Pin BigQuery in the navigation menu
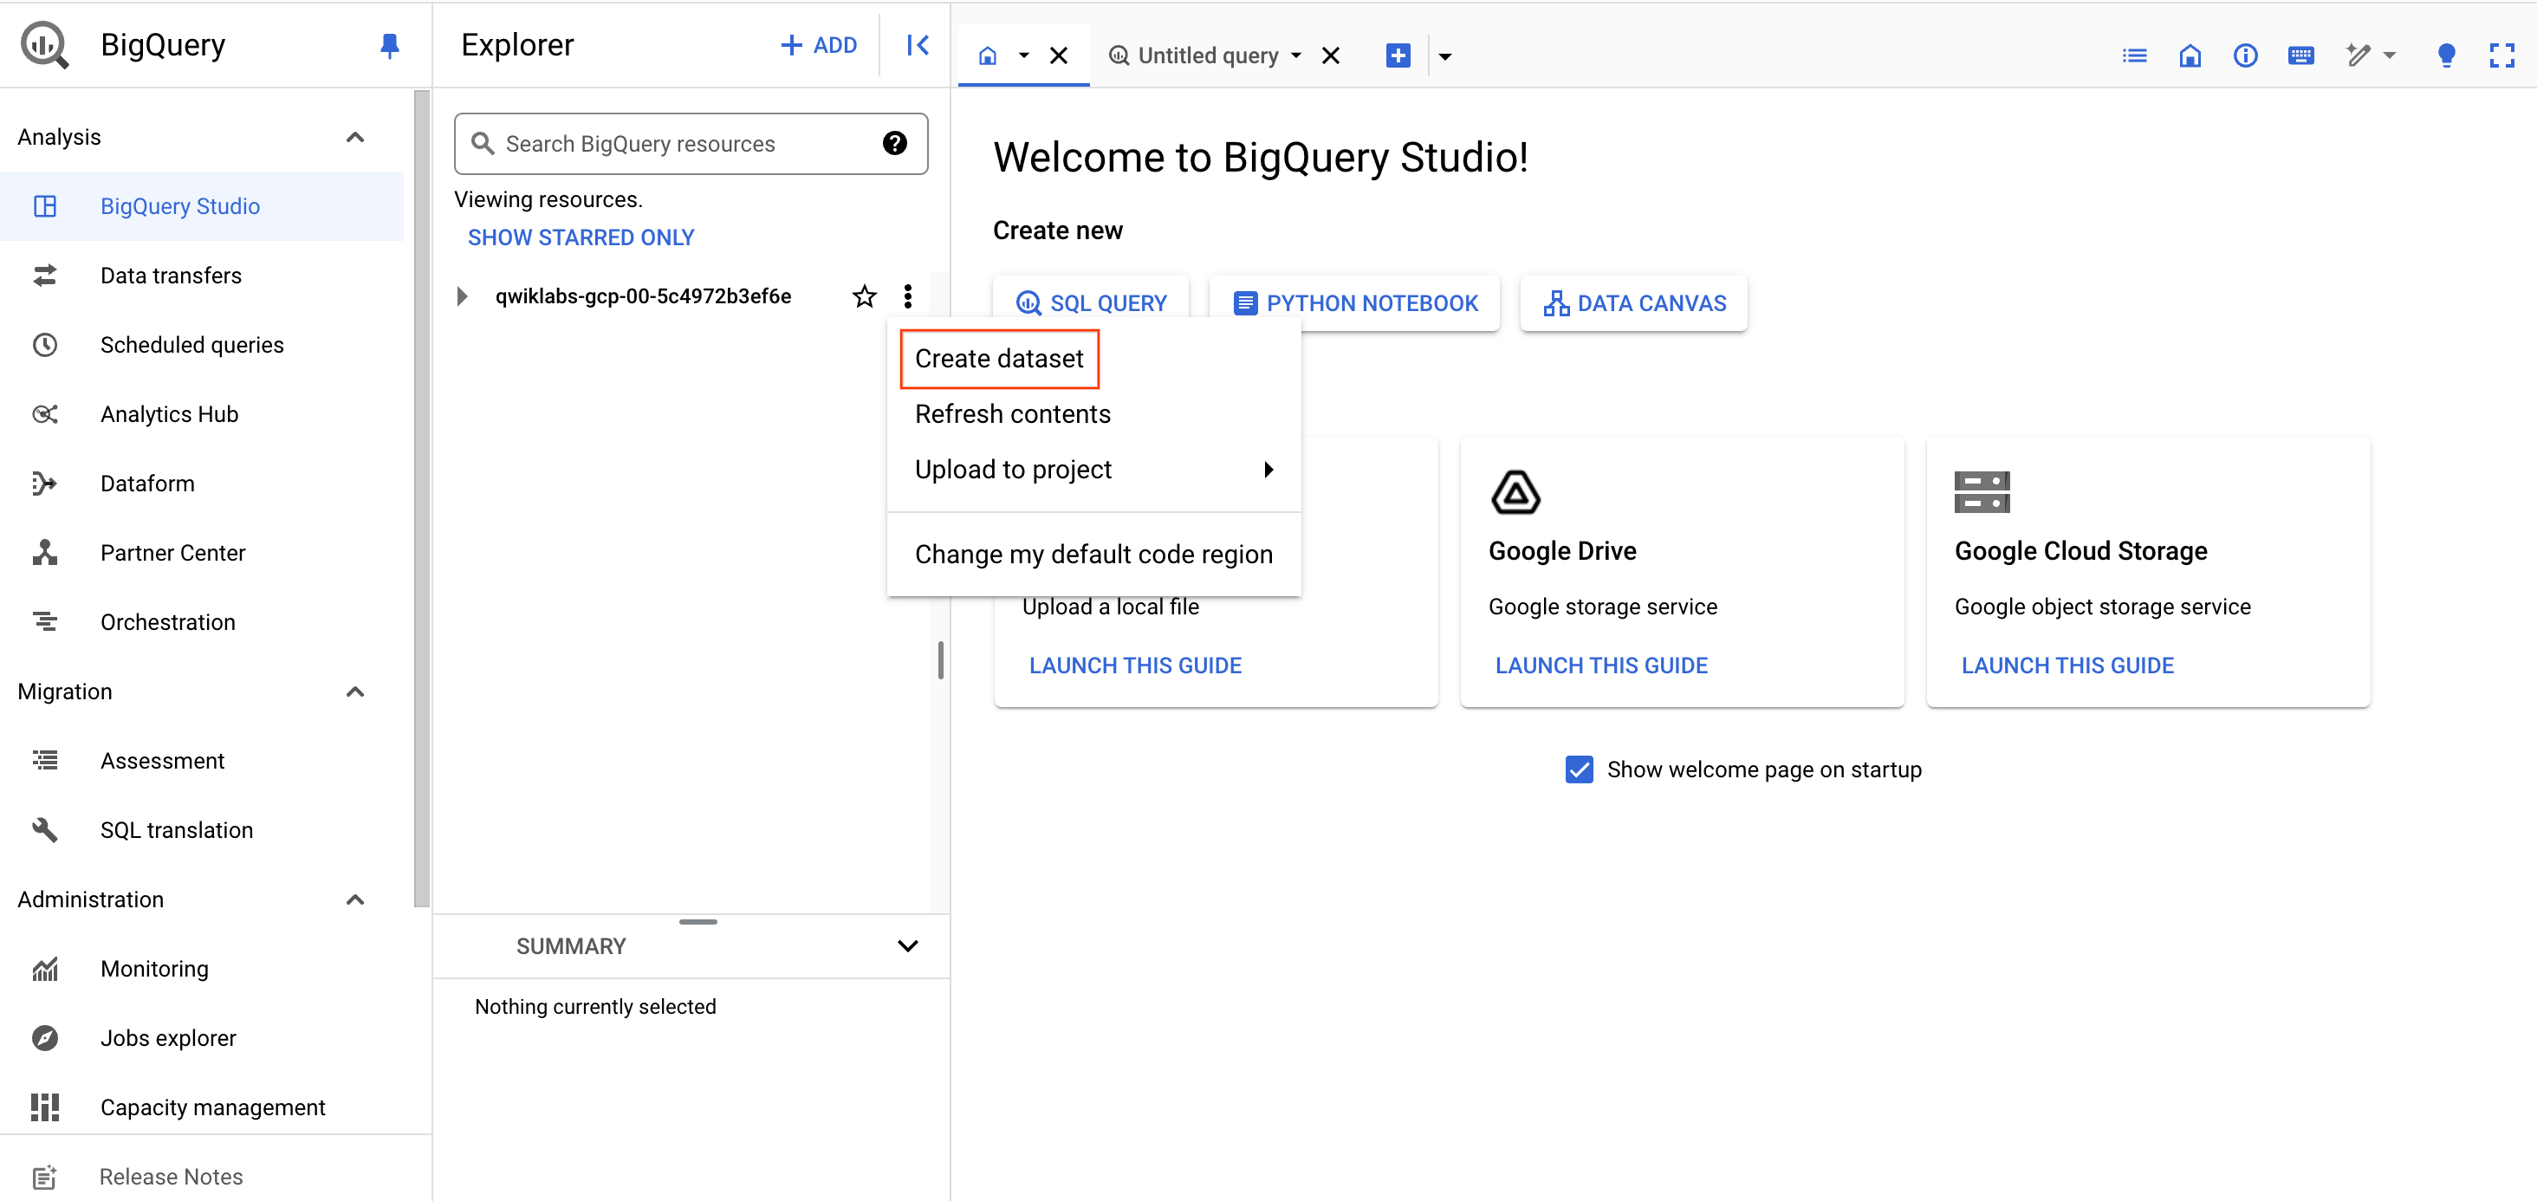This screenshot has width=2537, height=1201. pos(390,44)
